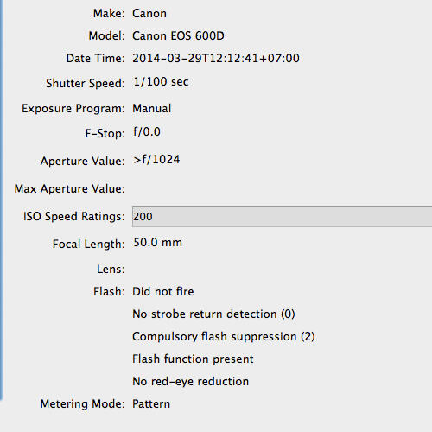
Task: Click the Shutter Speed value 1/100 sec
Action: (161, 82)
